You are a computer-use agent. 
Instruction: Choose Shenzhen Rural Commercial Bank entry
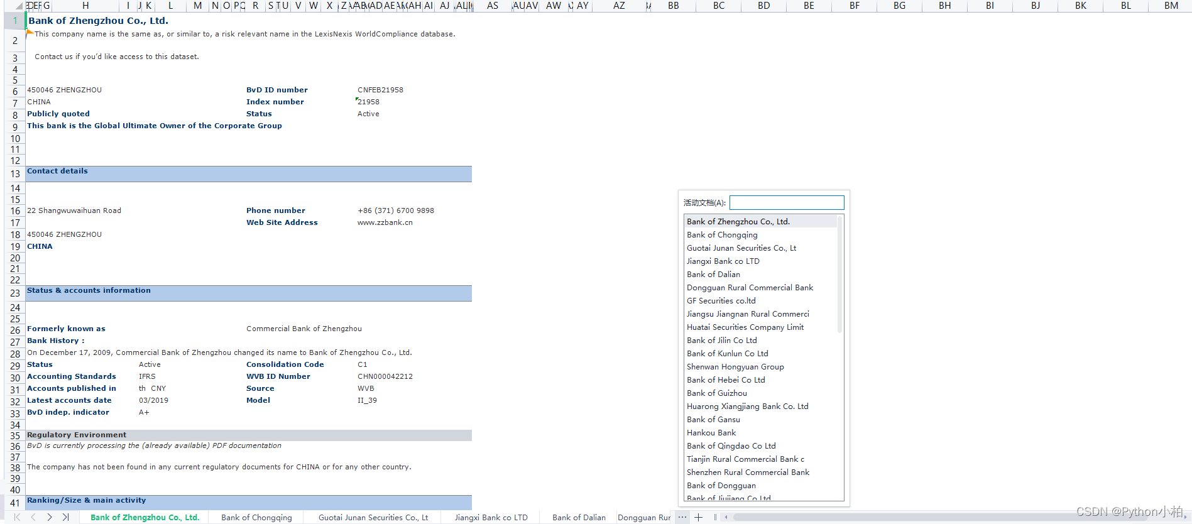(x=760, y=472)
